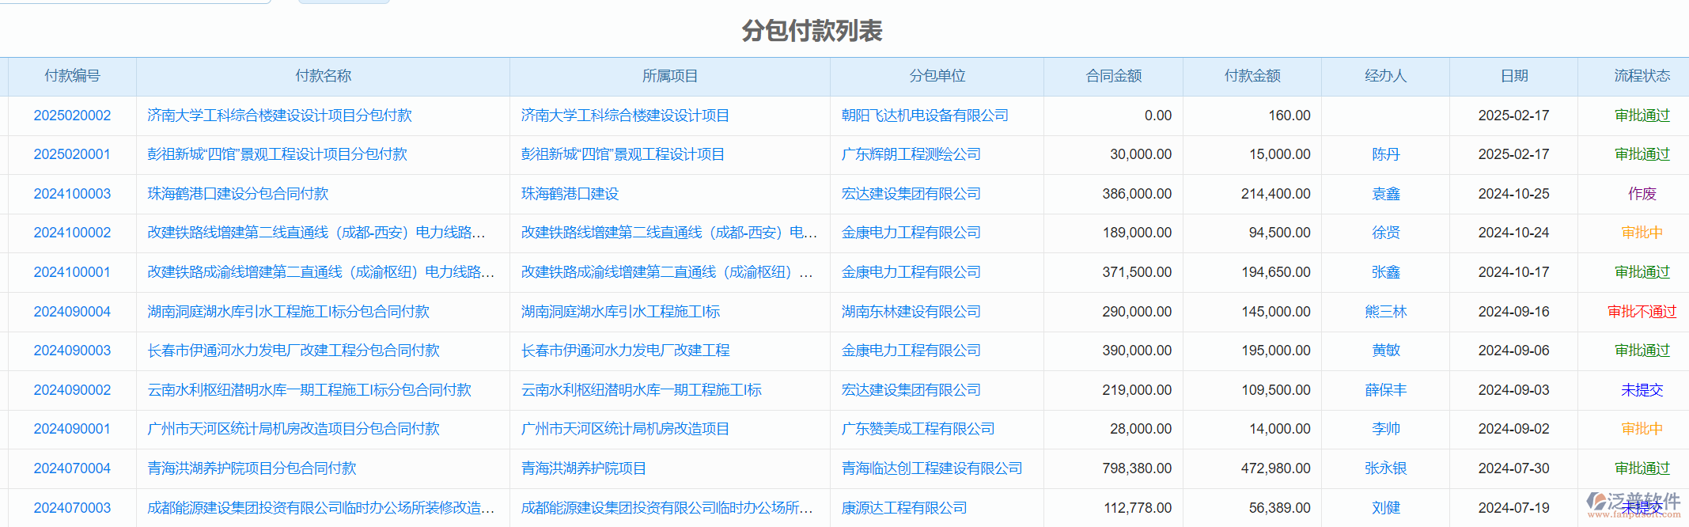1689x527 pixels.
Task: Open 珠海鹤港口建设分包合同付款 payment name
Action: tap(238, 194)
